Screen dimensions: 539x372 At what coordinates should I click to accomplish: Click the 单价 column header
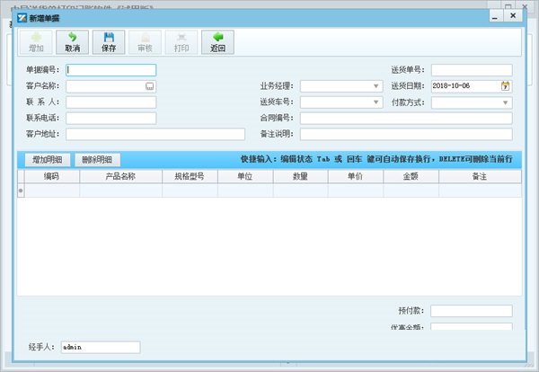pos(356,176)
